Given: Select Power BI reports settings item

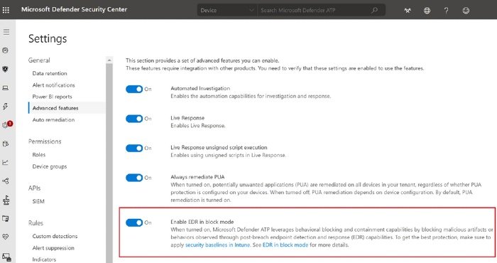Looking at the screenshot, I should tap(53, 97).
